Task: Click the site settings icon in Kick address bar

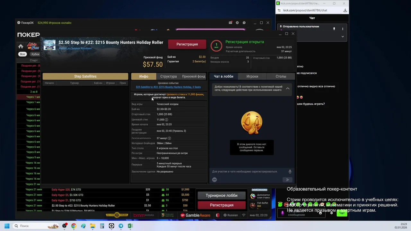Action: 279,10
